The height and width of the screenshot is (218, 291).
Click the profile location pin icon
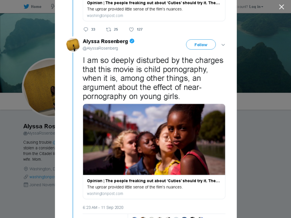click(x=26, y=169)
